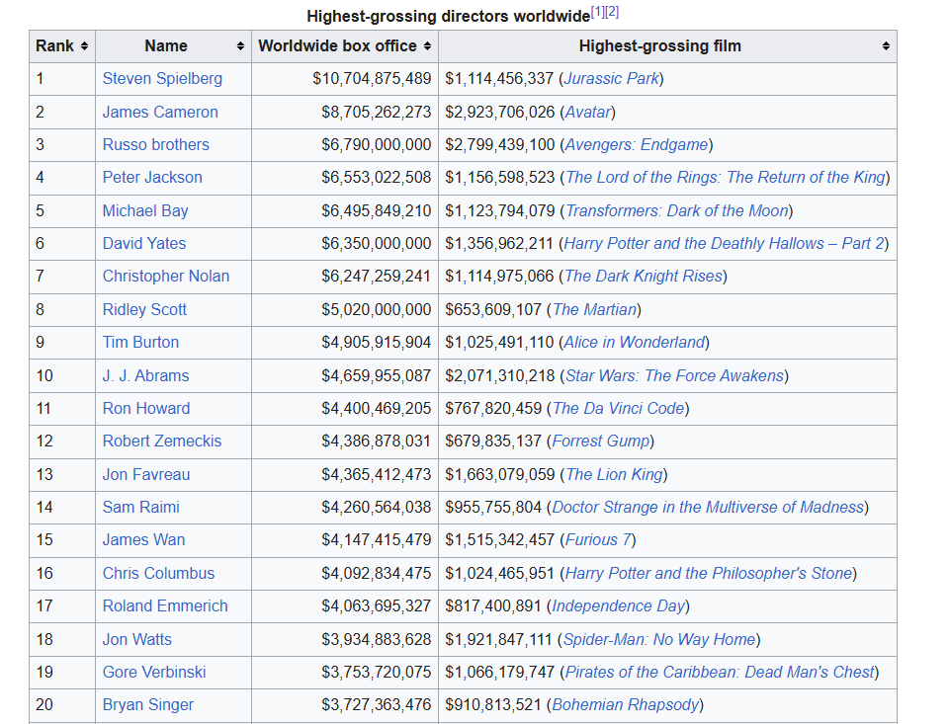
Task: Select box office value $4,659,955,087
Action: coord(377,375)
